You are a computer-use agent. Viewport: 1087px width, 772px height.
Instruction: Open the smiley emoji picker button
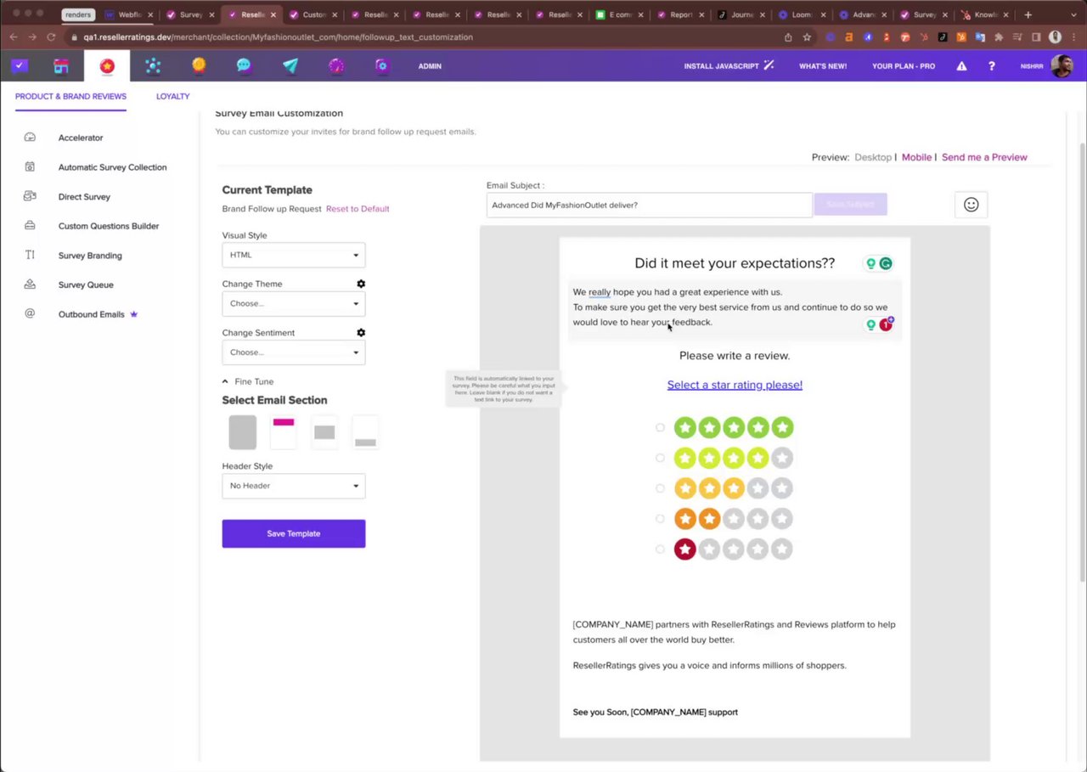click(x=972, y=205)
